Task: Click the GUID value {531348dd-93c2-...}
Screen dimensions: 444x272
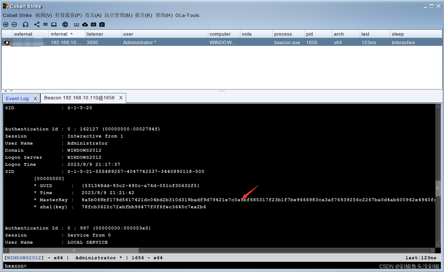Action: pos(141,186)
